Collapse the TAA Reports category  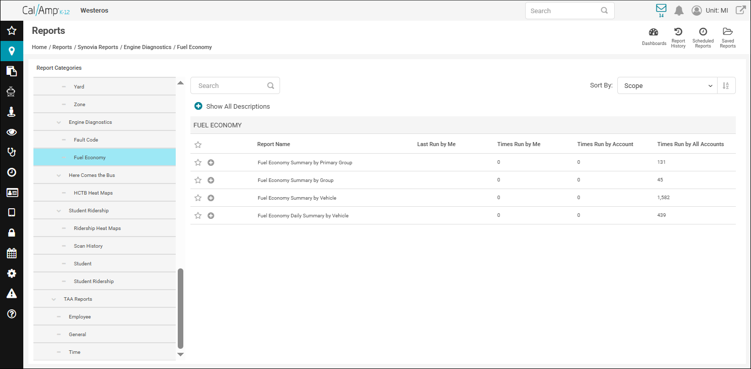click(54, 299)
